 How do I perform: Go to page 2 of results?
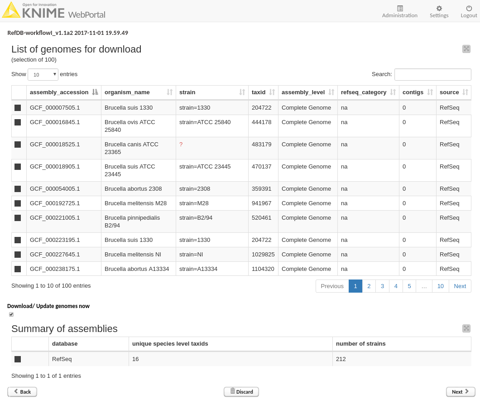[x=369, y=286]
